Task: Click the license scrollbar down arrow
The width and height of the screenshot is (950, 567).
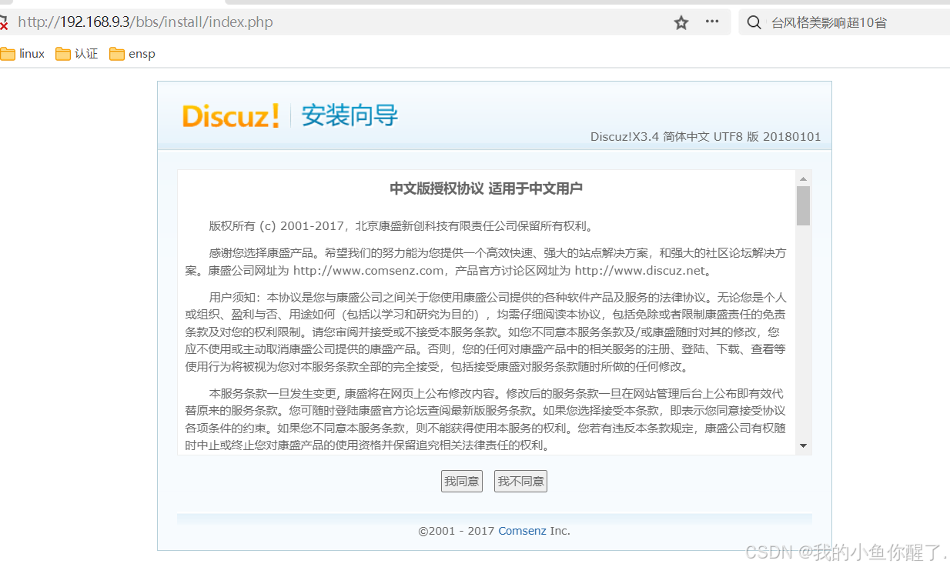Action: 803,445
